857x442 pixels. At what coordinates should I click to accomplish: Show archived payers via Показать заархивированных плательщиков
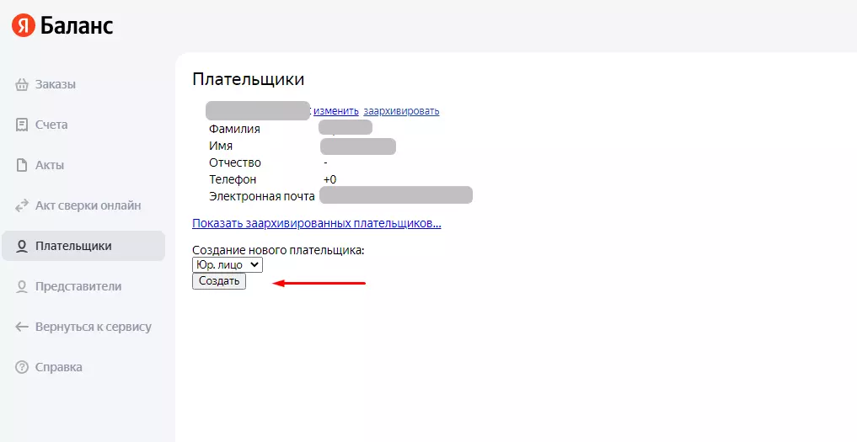(317, 223)
